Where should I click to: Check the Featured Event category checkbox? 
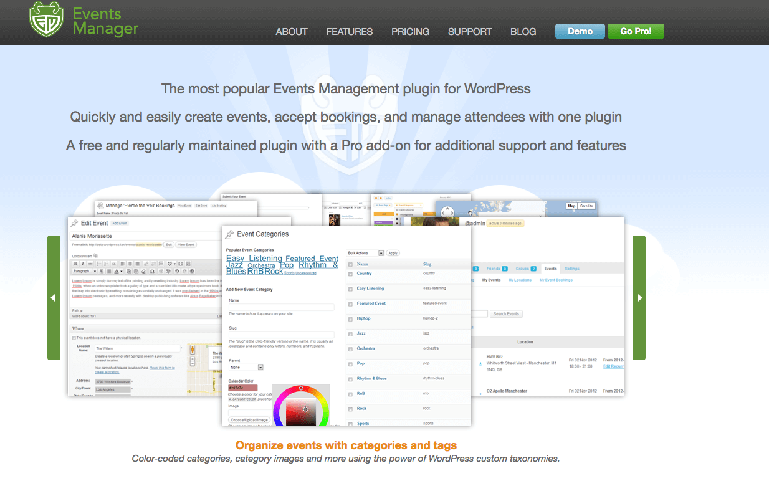pos(350,304)
